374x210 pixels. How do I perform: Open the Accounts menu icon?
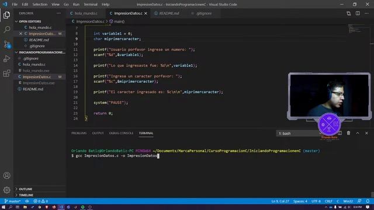[x=6, y=176]
